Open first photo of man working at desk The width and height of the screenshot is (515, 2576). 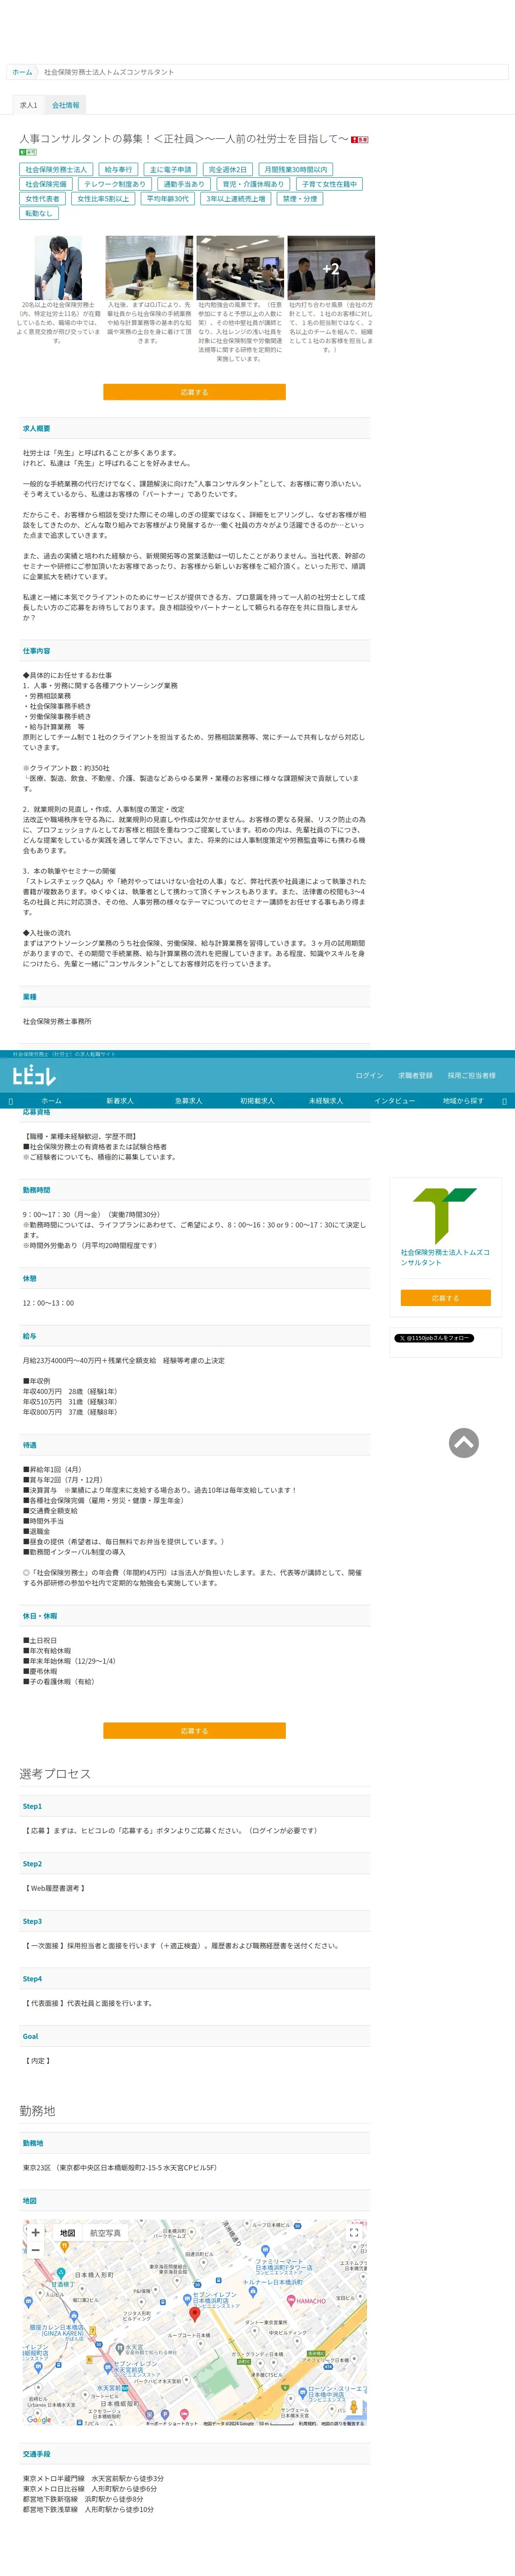[x=58, y=267]
